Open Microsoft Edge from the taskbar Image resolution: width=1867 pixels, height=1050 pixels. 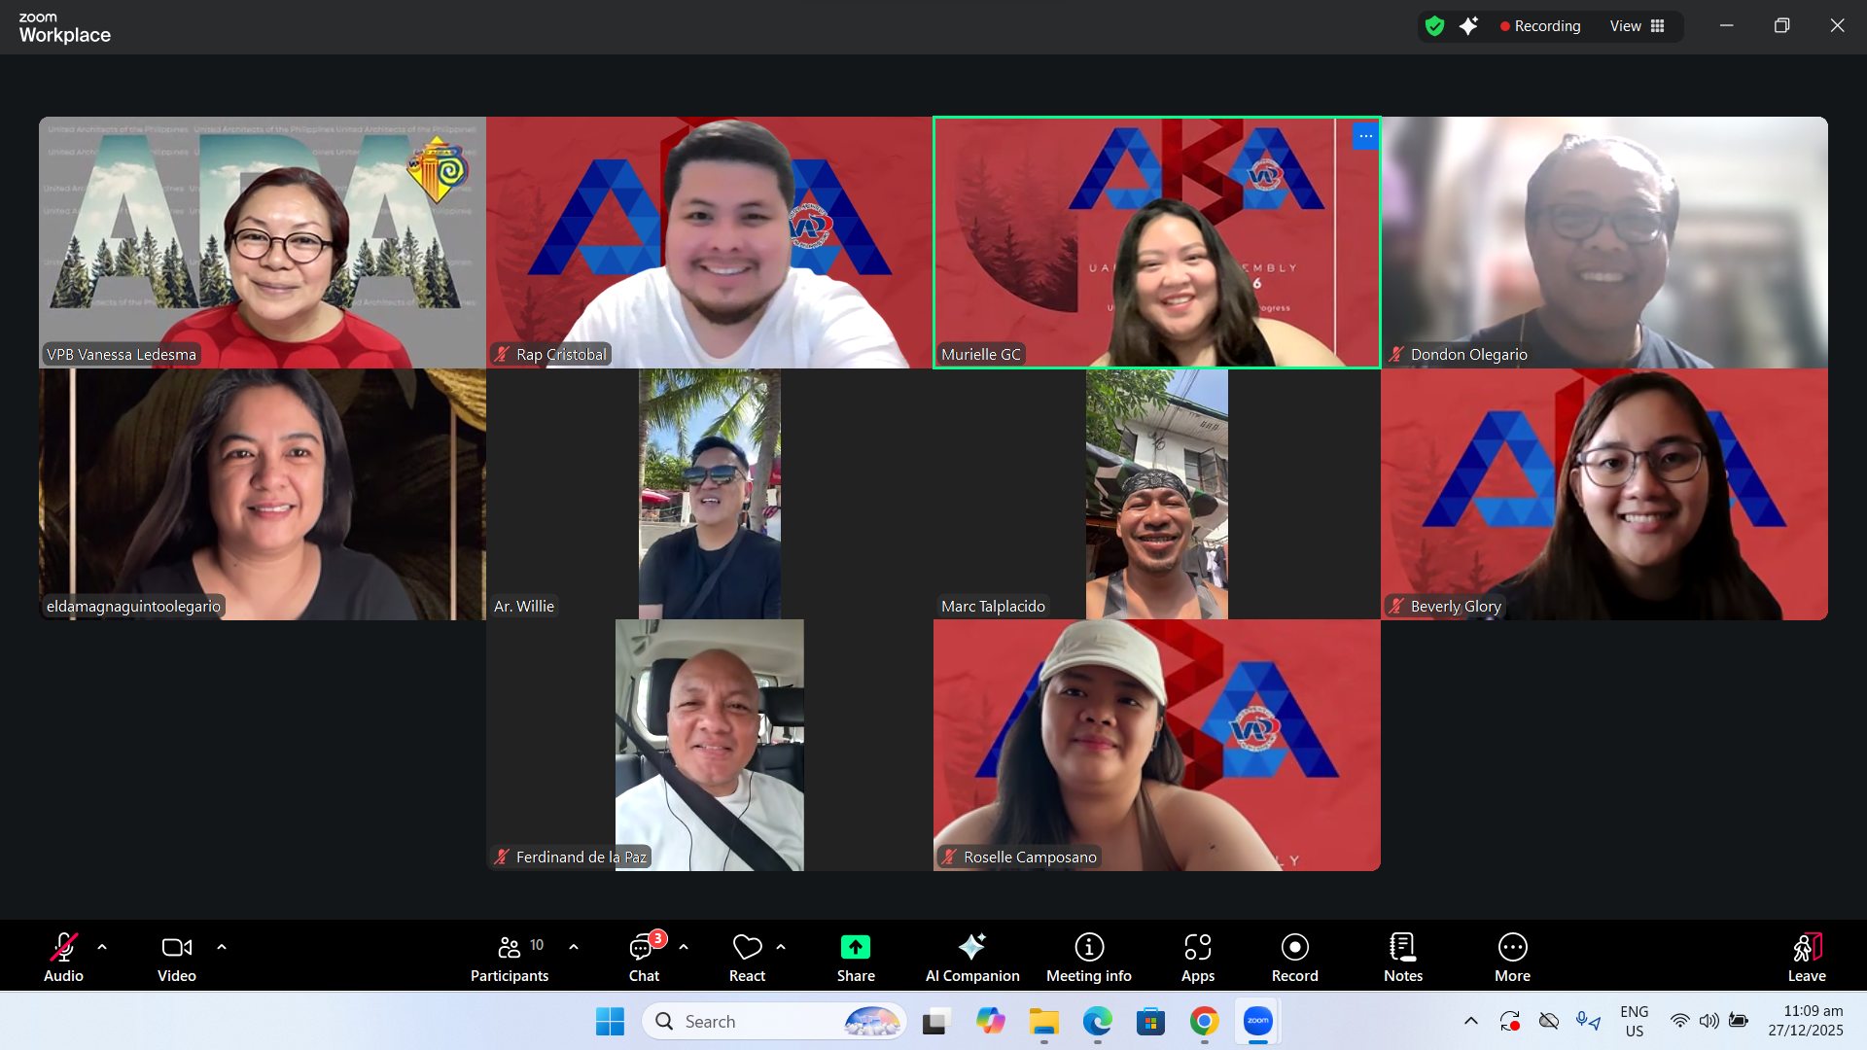click(1097, 1022)
